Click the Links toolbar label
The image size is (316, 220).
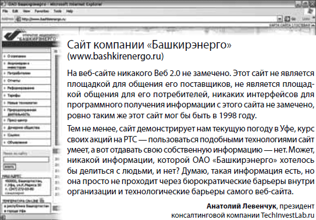click(306, 19)
